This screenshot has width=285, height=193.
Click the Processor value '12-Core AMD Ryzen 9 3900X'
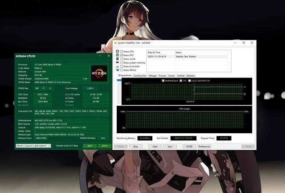pos(48,65)
